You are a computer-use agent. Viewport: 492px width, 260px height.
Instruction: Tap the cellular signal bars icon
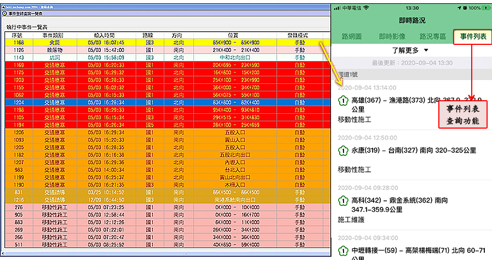click(x=337, y=8)
